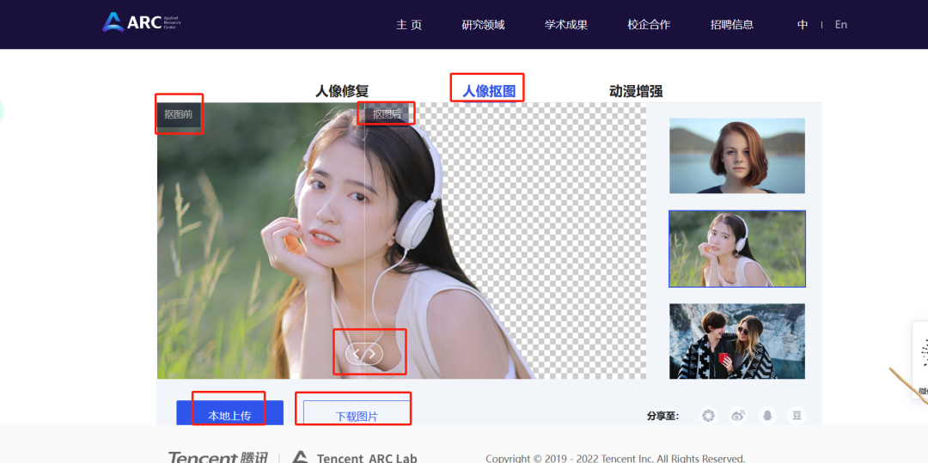This screenshot has width=928, height=463.
Task: Grab the before/after comparison slider handle
Action: pyautogui.click(x=364, y=354)
